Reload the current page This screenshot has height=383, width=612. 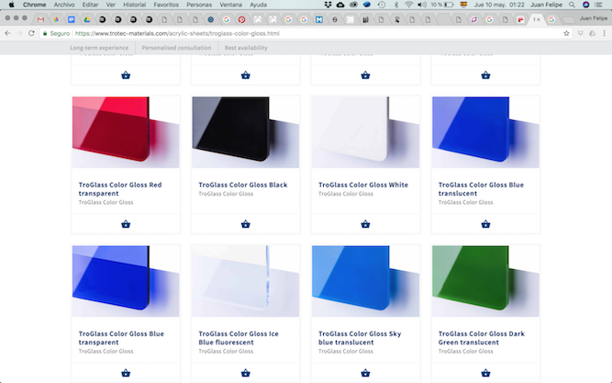tap(31, 33)
